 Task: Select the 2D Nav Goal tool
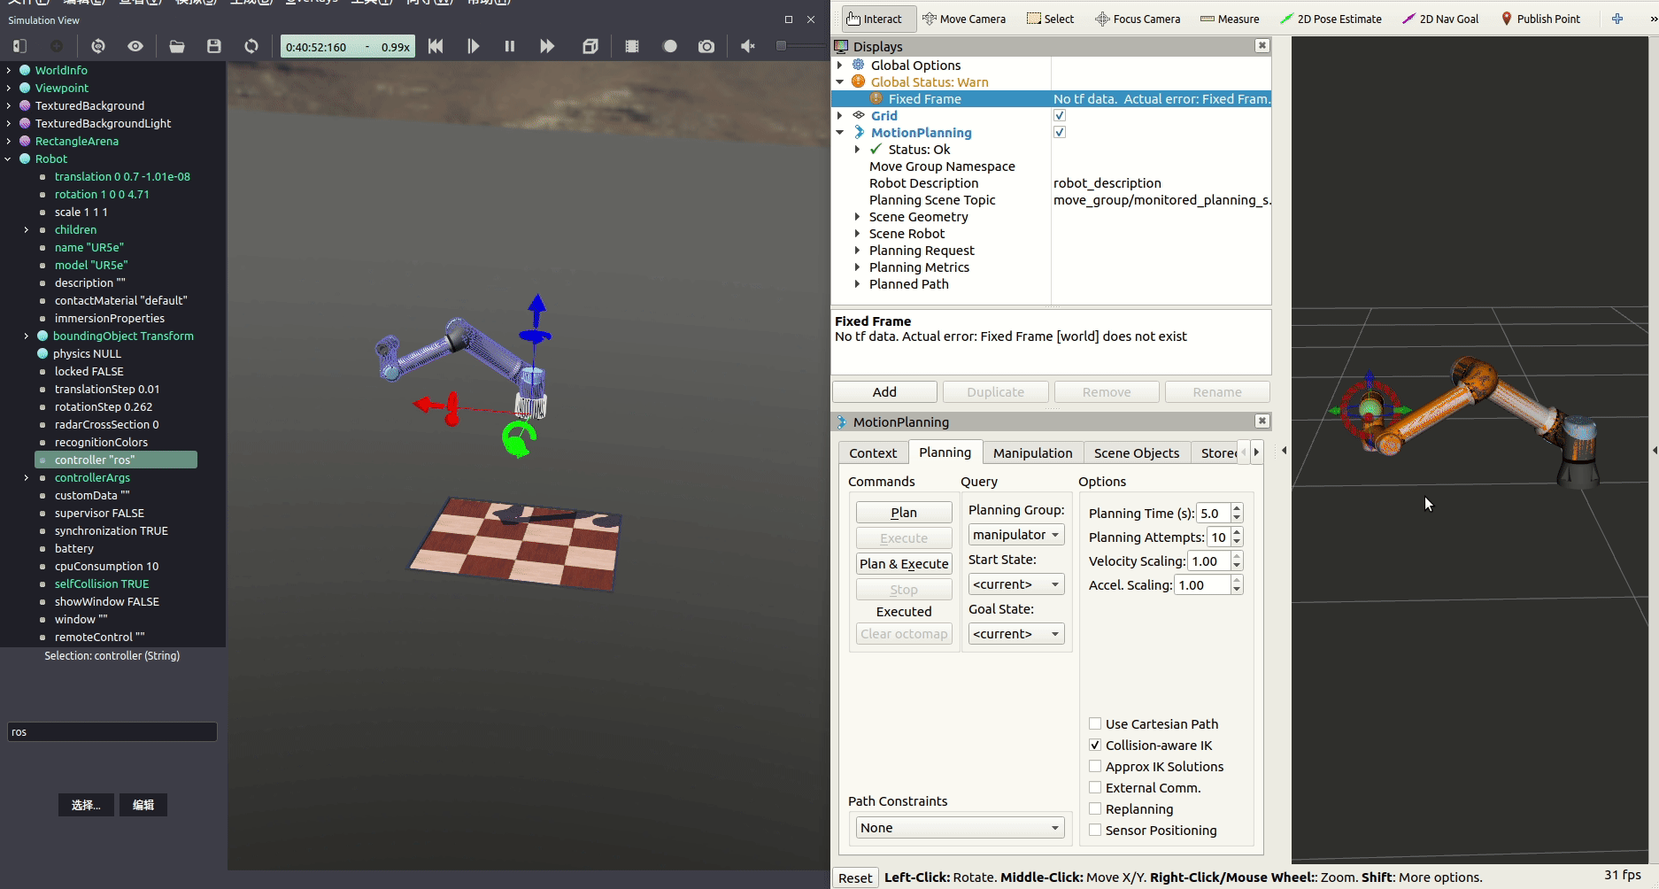pyautogui.click(x=1440, y=19)
